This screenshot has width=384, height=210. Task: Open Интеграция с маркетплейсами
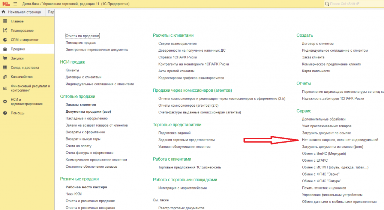tap(183, 188)
